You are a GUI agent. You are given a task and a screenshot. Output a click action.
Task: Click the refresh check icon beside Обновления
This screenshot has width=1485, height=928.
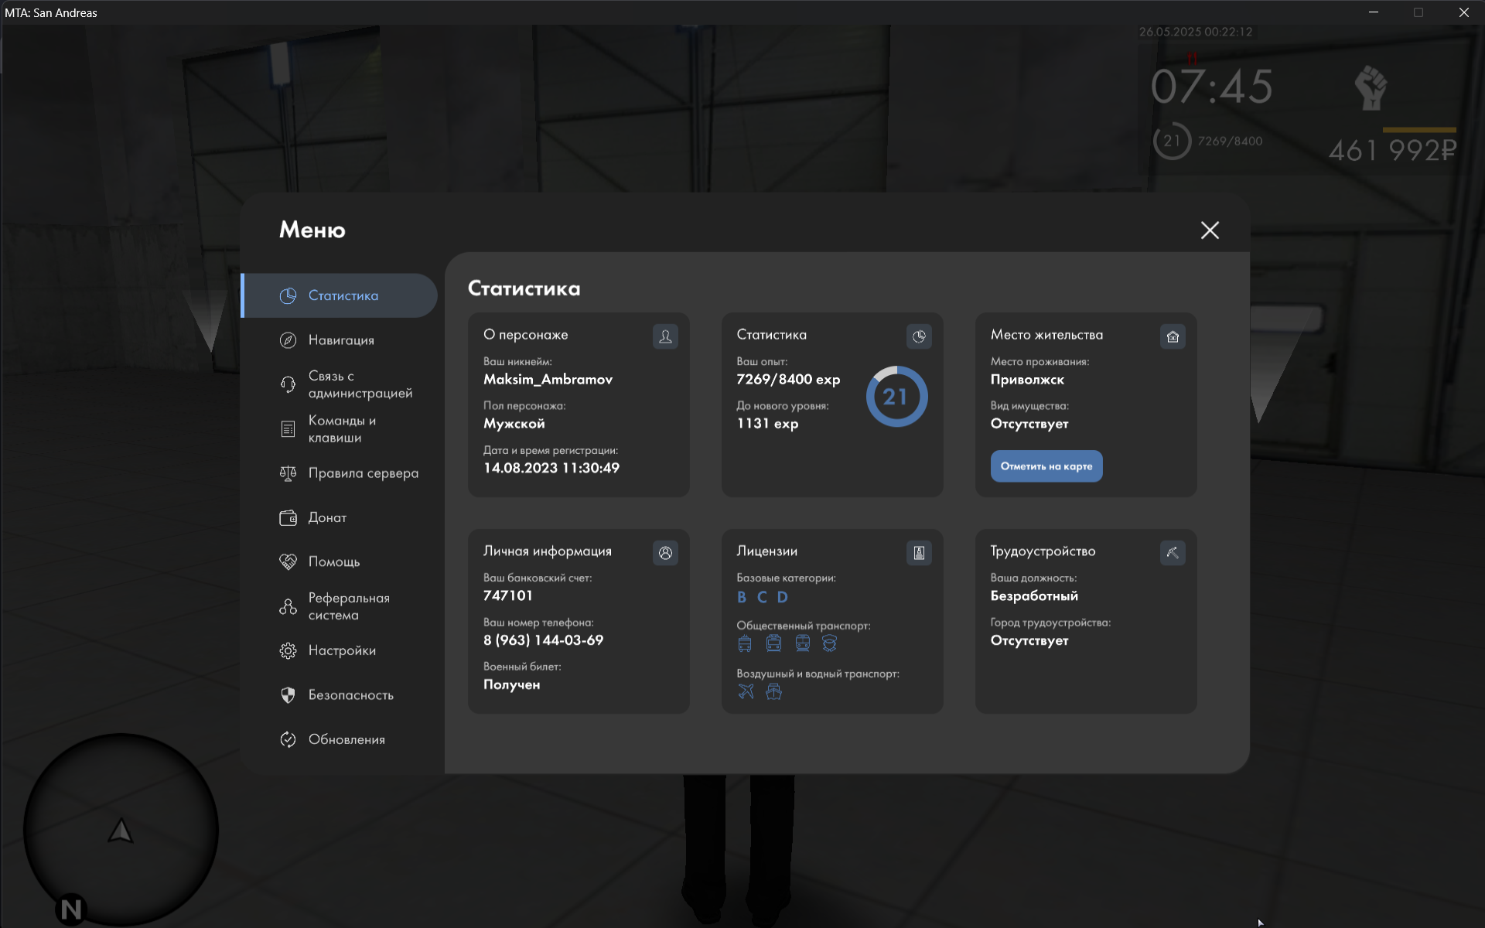[288, 739]
